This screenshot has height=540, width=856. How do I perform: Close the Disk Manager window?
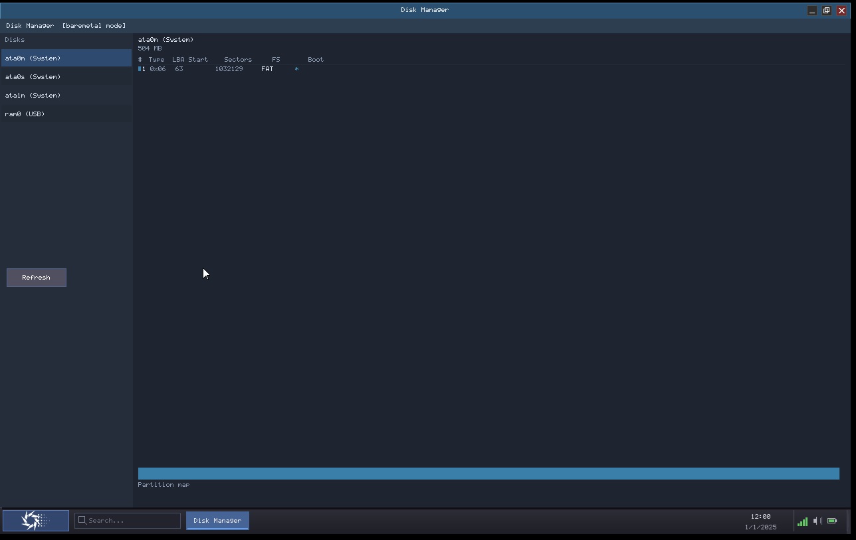841,11
